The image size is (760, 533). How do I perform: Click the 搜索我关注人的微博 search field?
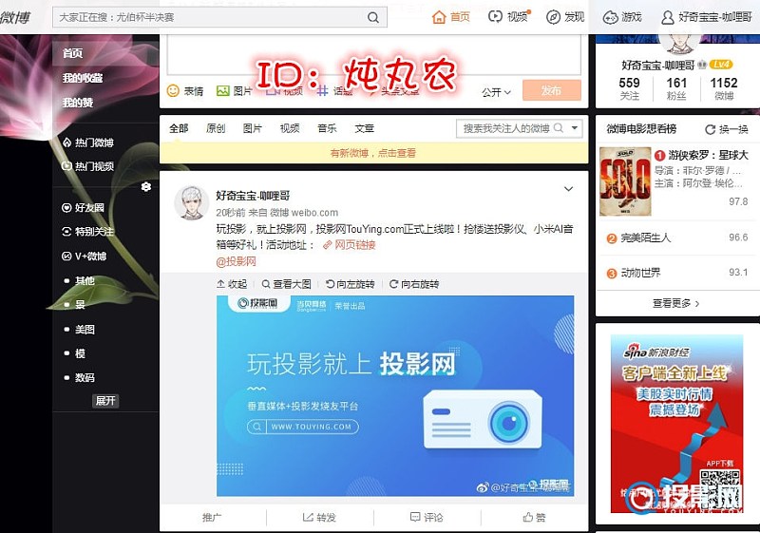coord(505,128)
